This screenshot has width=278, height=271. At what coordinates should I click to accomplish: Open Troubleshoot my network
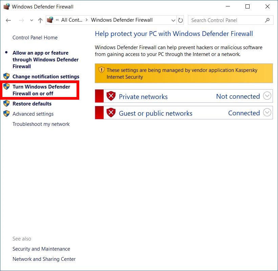click(41, 124)
